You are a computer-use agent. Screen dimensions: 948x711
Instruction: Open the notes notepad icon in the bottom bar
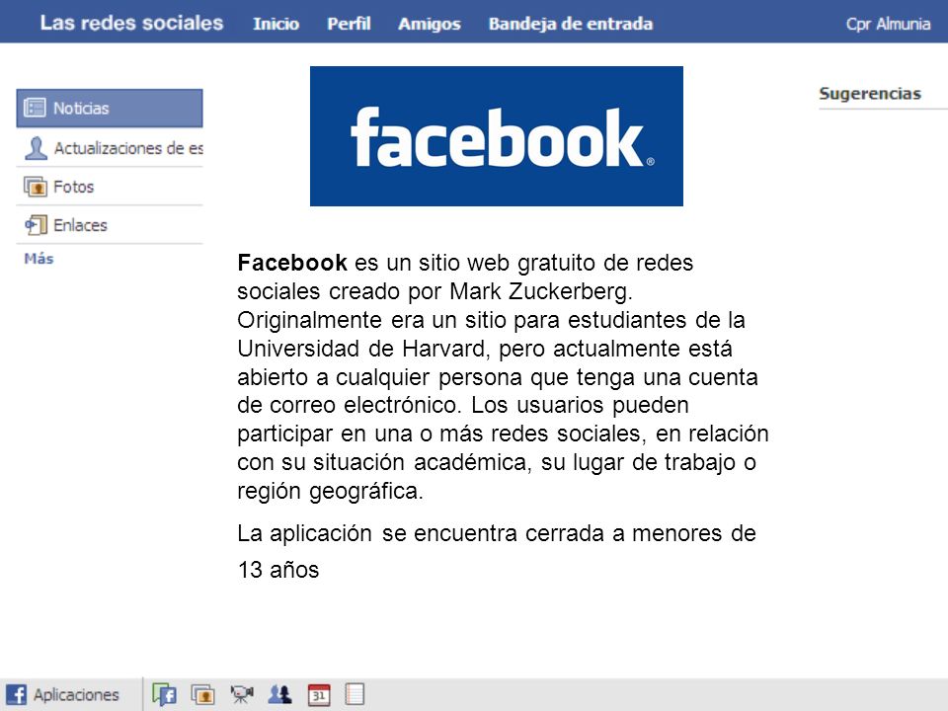355,694
